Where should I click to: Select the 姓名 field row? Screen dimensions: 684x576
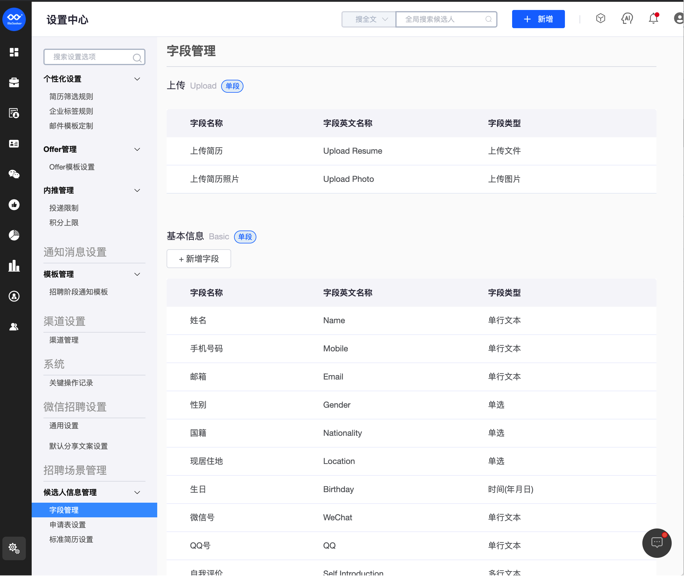click(x=412, y=321)
